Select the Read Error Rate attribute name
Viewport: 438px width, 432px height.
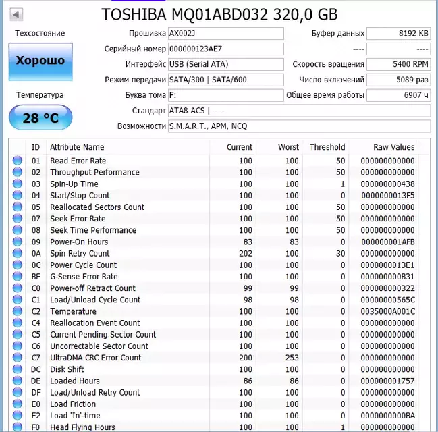click(x=78, y=161)
